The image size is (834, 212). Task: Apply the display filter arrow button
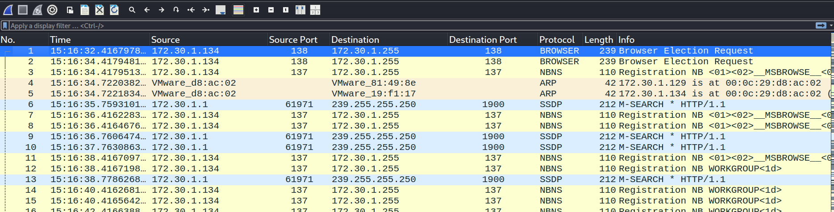tap(821, 26)
